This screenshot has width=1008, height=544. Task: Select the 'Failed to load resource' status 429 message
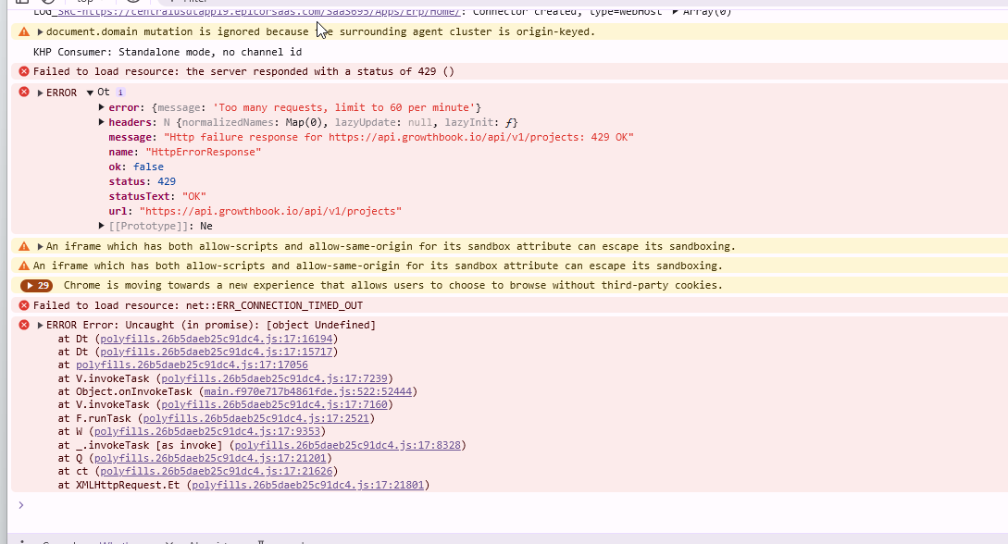point(243,71)
